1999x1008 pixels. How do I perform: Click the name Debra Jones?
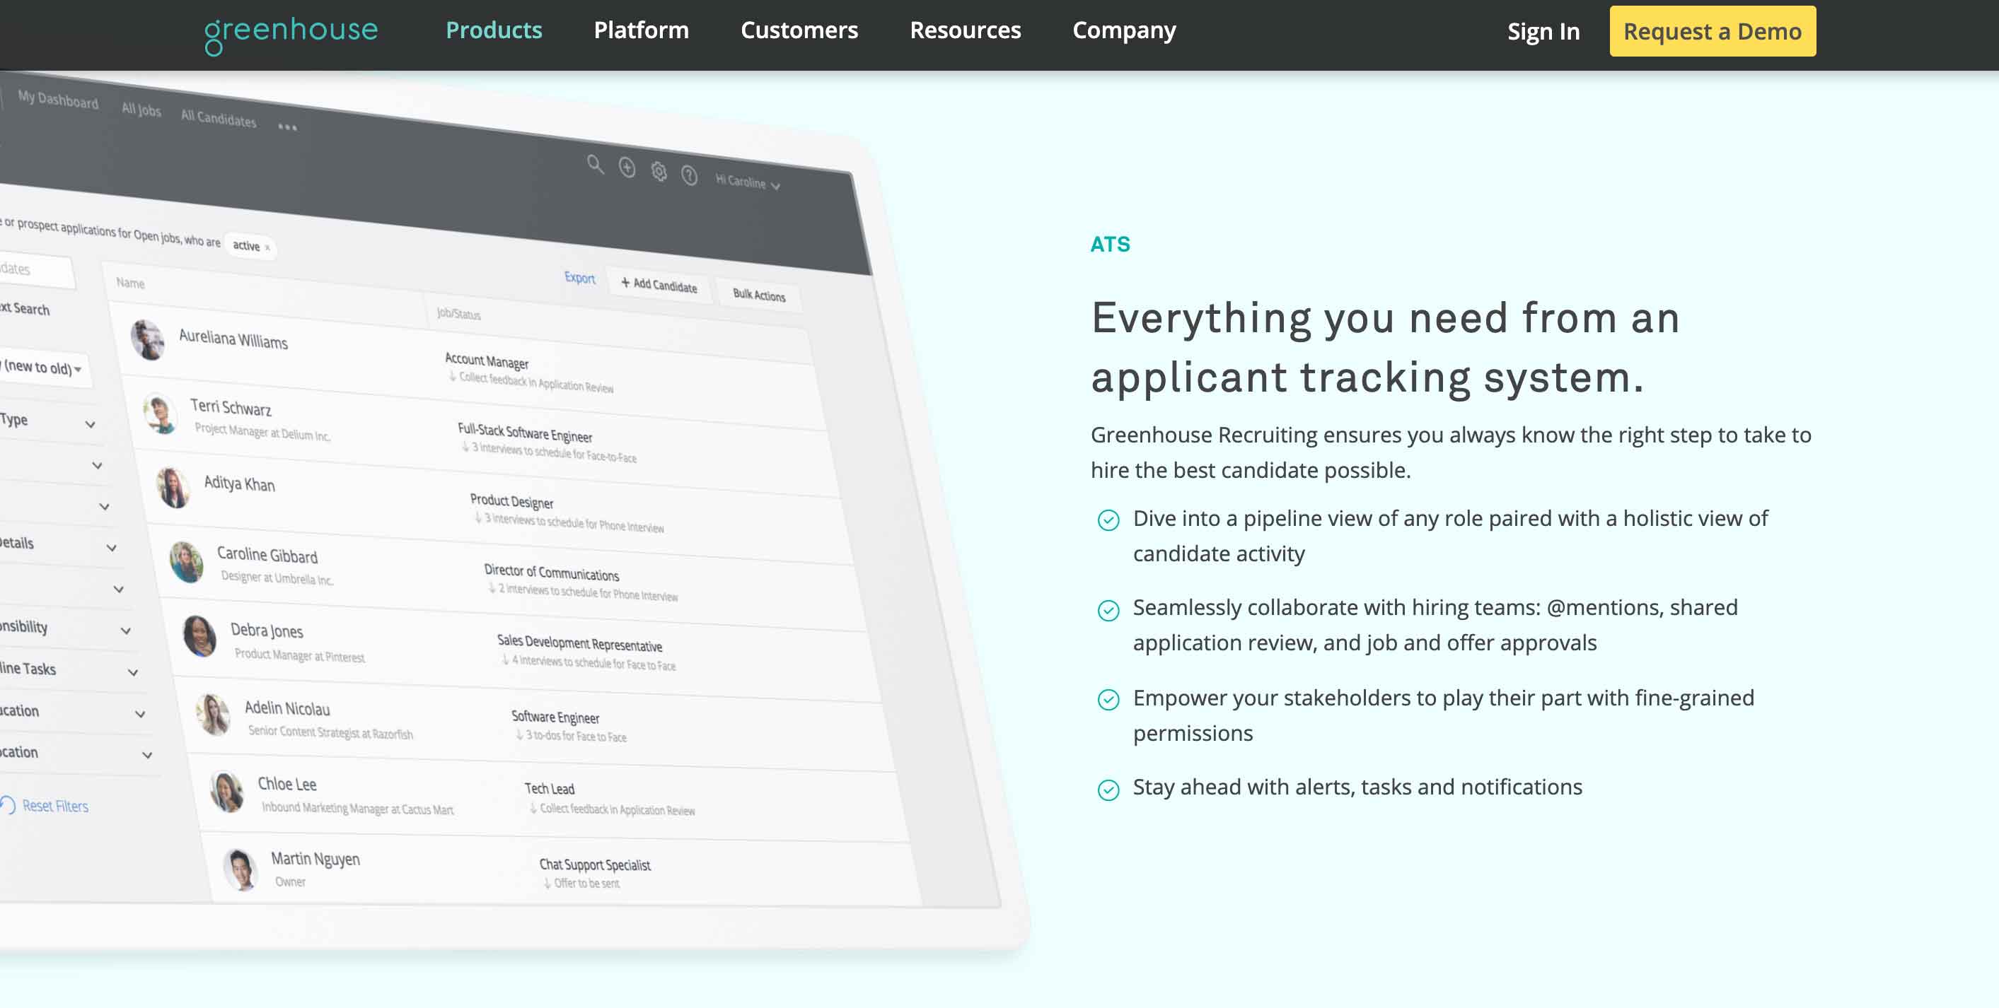tap(267, 631)
